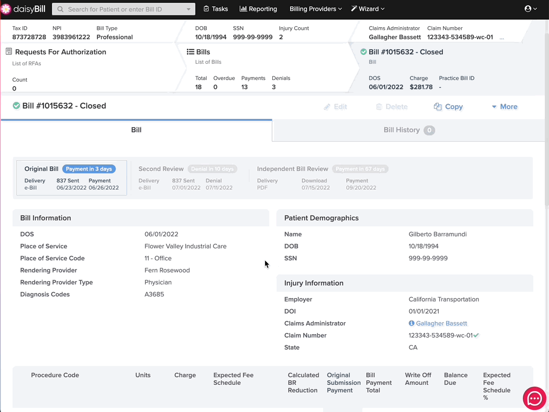Click the Bills list icon
549x412 pixels.
point(190,52)
